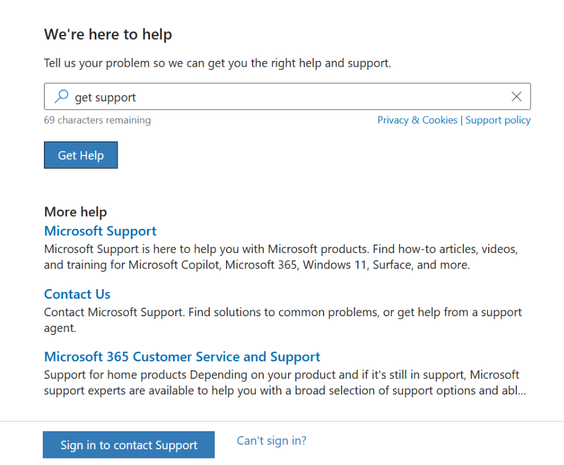Open the Contact Us link
Viewport: 564px width, 465px height.
(x=77, y=294)
